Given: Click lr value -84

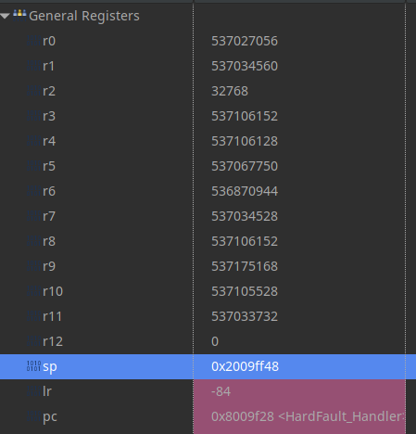Looking at the screenshot, I should [x=221, y=391].
